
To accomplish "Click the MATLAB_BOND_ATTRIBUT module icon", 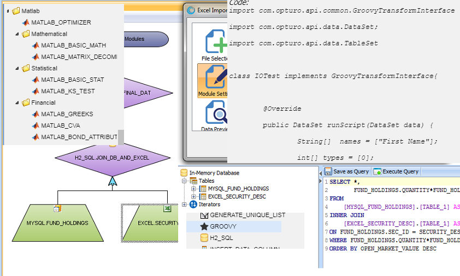I will pyautogui.click(x=36, y=137).
